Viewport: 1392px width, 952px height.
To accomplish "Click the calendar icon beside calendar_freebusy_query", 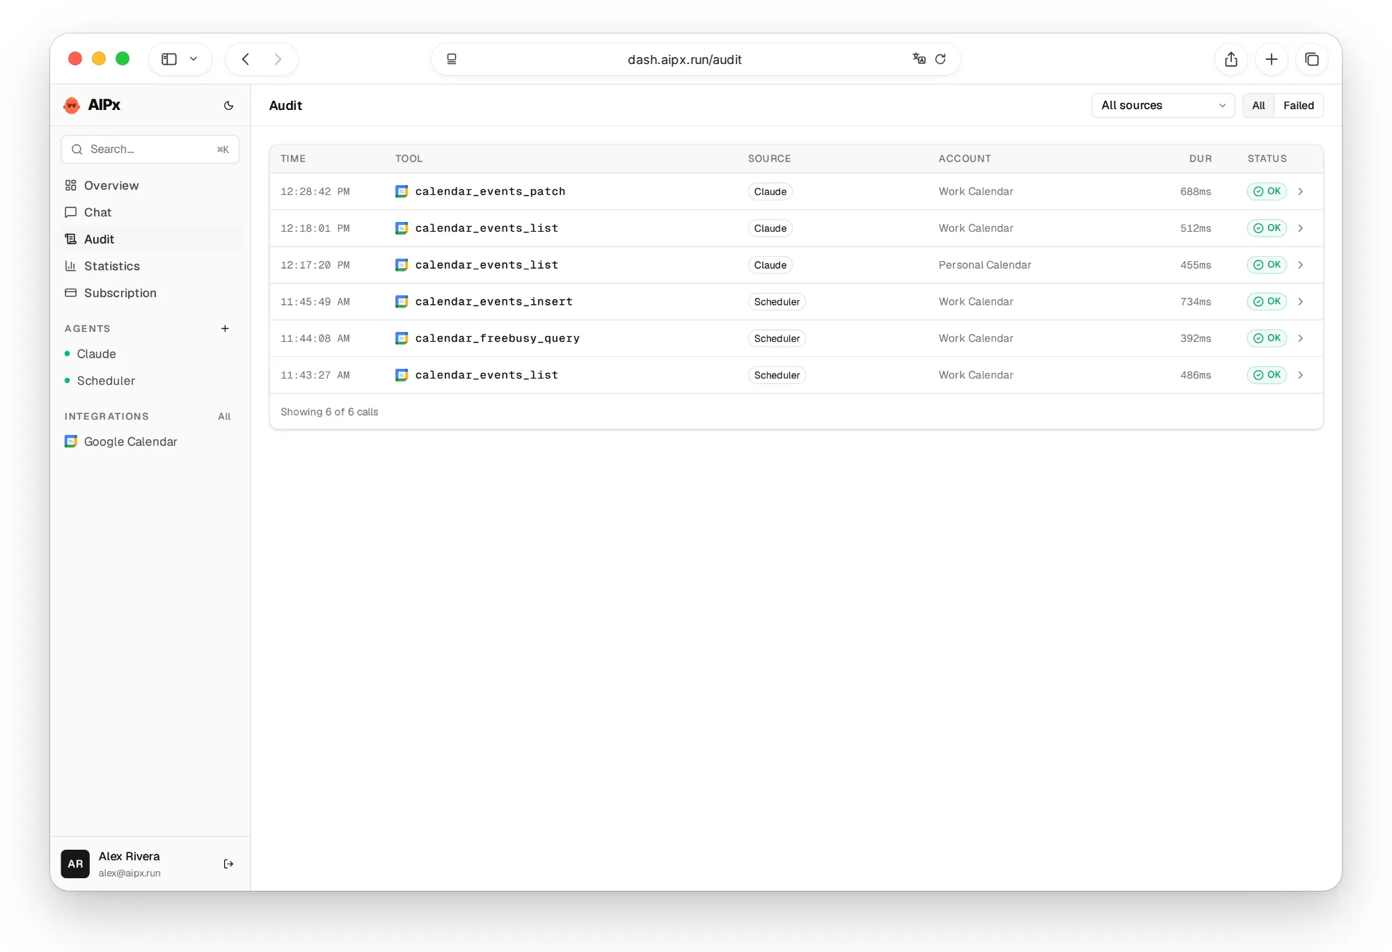I will point(402,338).
